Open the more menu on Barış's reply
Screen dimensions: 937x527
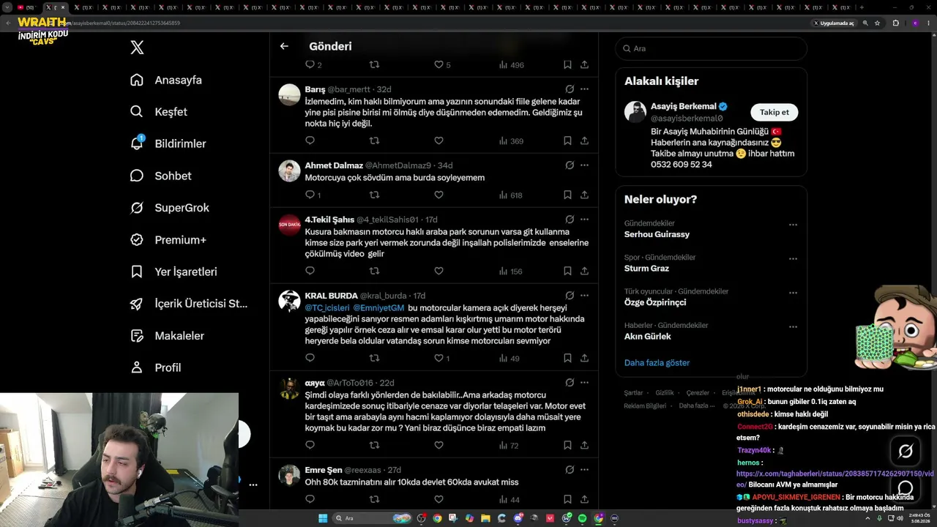pos(584,89)
